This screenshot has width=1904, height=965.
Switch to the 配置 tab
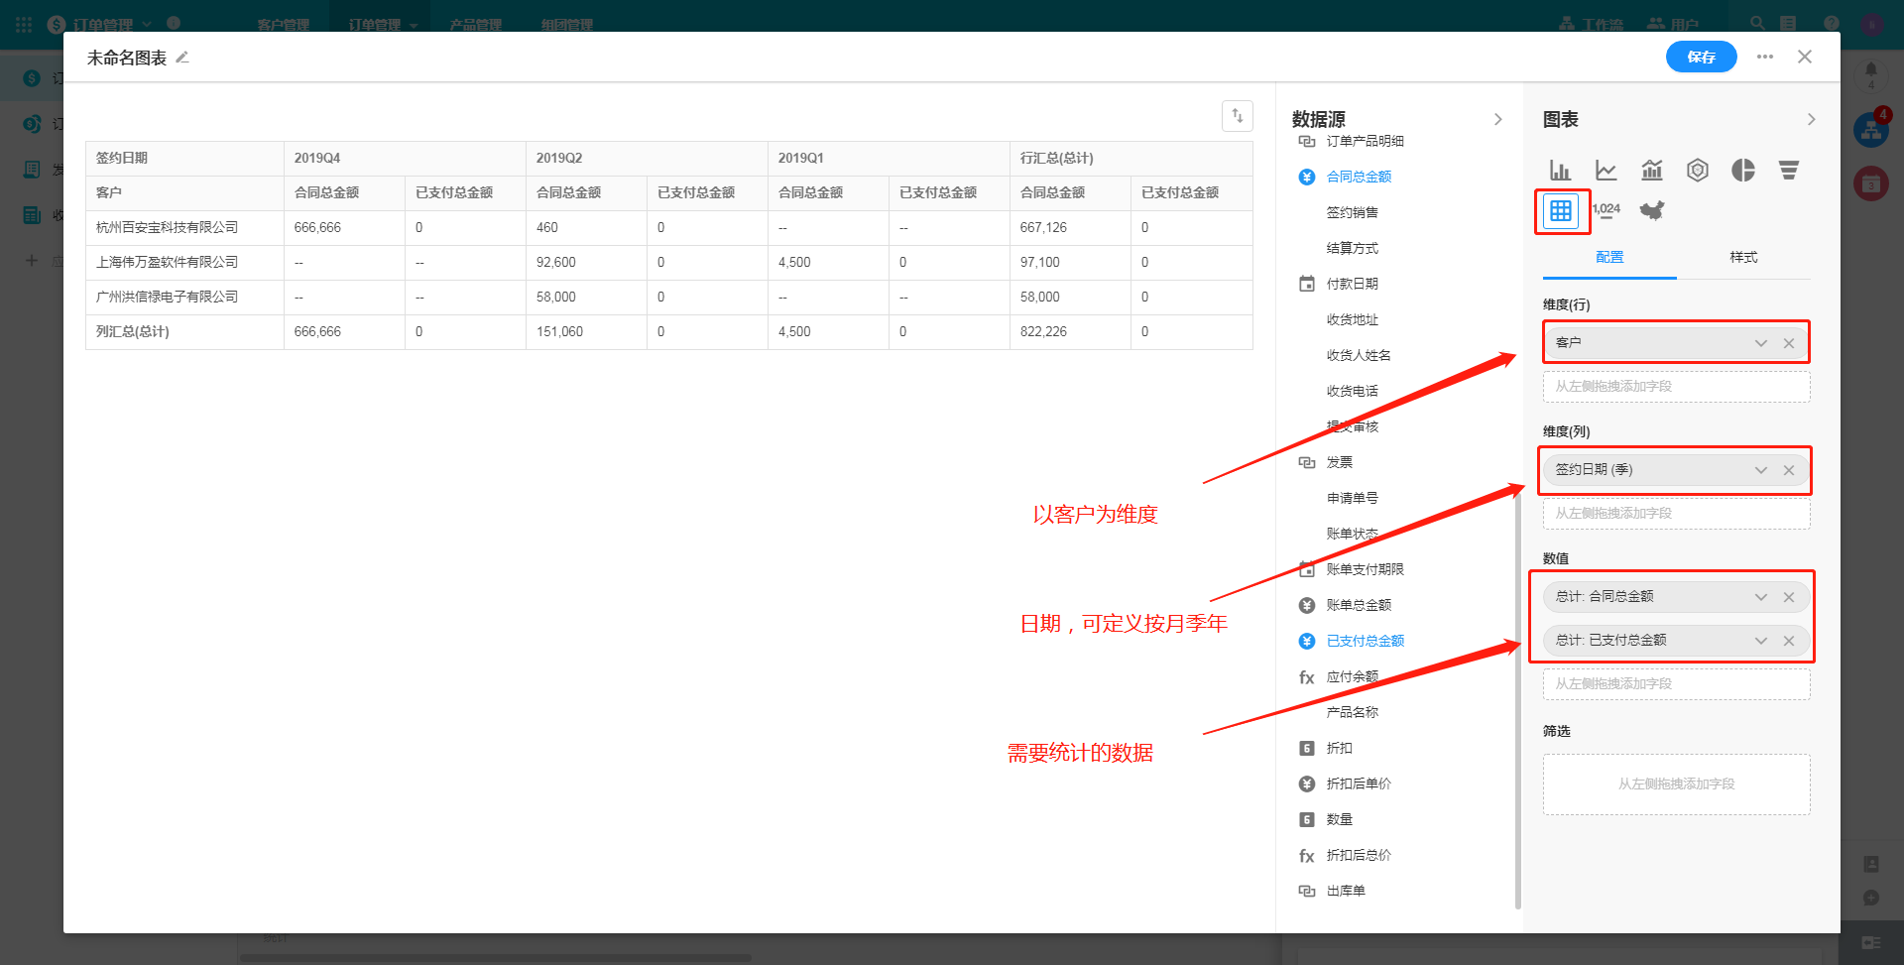point(1609,257)
